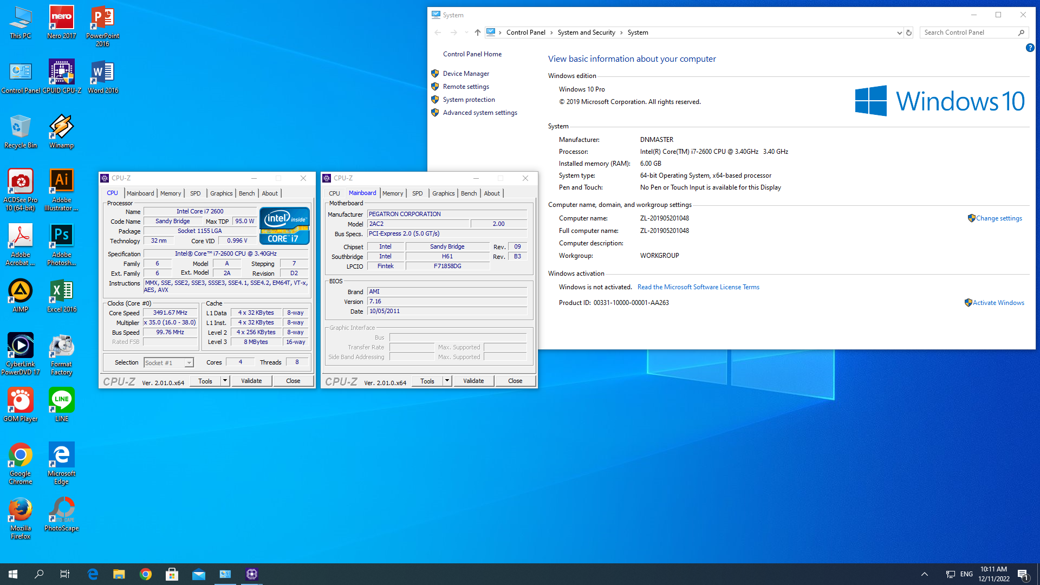Click Tools button in left CPU-Z window
The height and width of the screenshot is (585, 1040).
(x=205, y=381)
